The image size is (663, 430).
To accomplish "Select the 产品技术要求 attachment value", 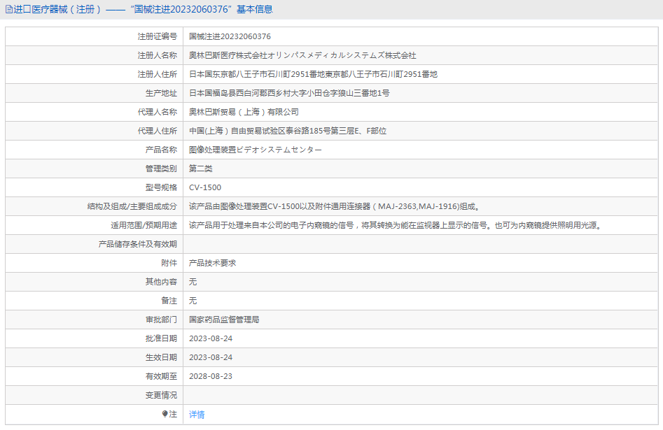I will [213, 263].
